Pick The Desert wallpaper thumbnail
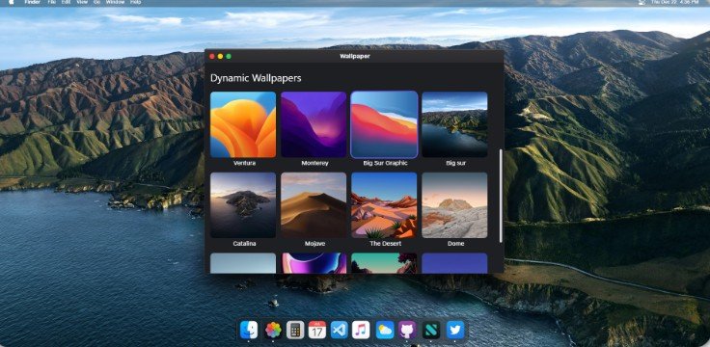 (x=384, y=205)
